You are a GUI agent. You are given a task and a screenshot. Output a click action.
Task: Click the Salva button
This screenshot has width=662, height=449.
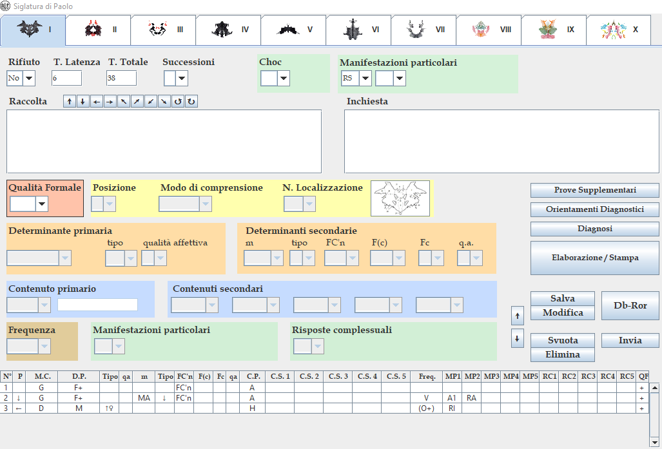(563, 298)
